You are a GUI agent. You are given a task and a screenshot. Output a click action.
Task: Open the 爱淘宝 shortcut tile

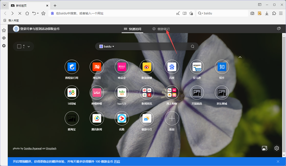(72, 119)
